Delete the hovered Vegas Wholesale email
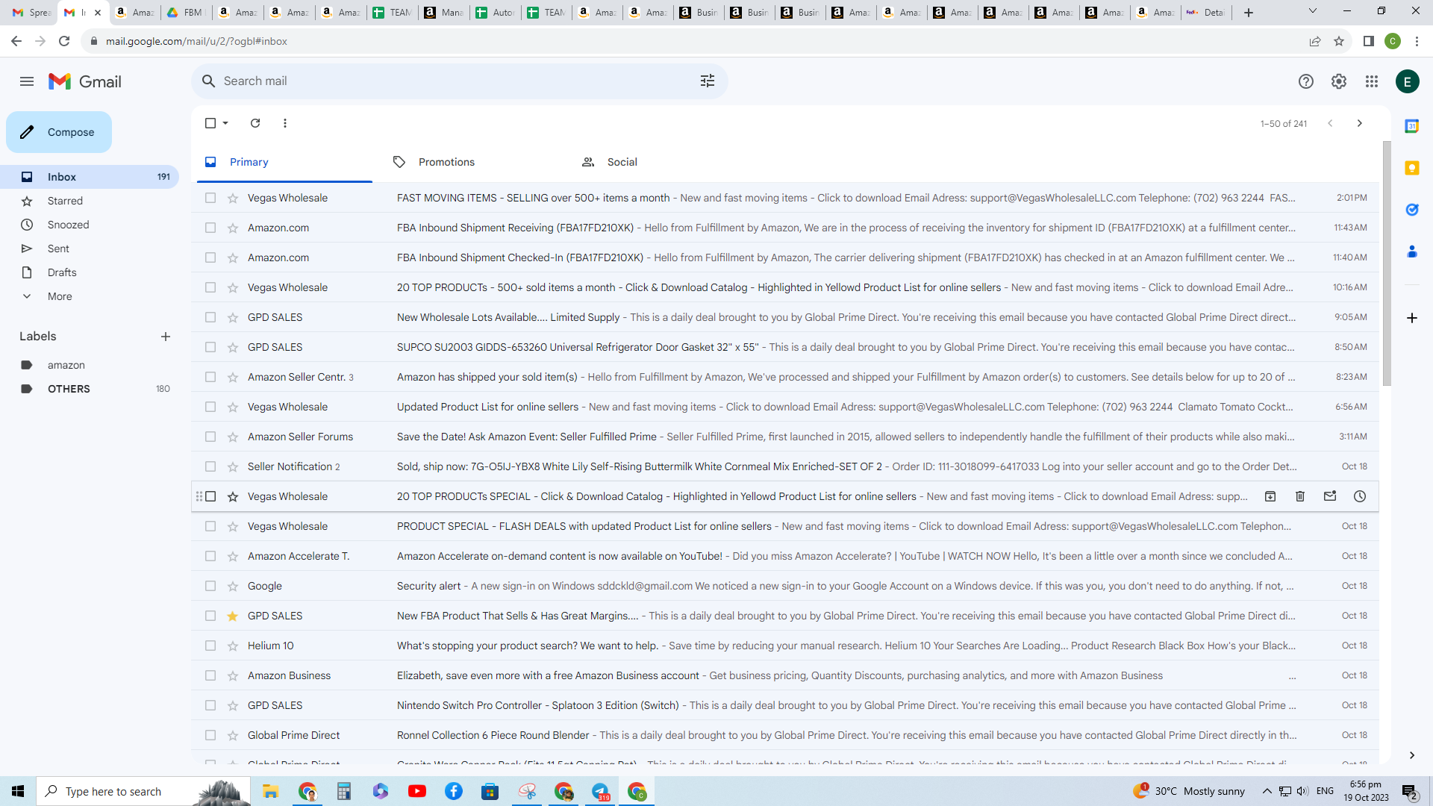This screenshot has width=1433, height=806. 1300,496
